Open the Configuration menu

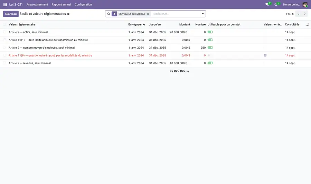pos(83,4)
